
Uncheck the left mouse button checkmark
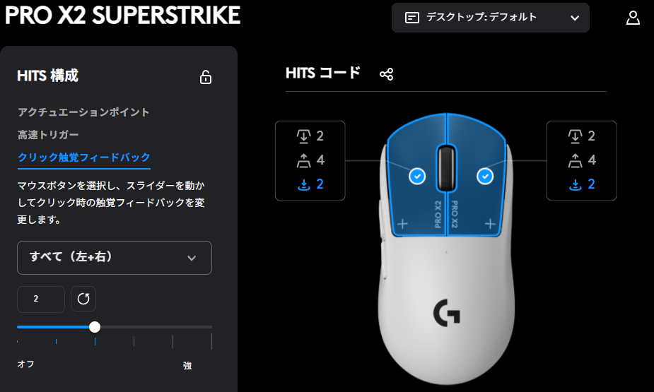(417, 176)
